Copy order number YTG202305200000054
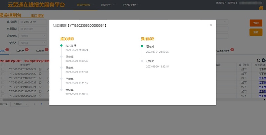Viewport: 266px width, 135px height. pyautogui.click(x=40, y=96)
